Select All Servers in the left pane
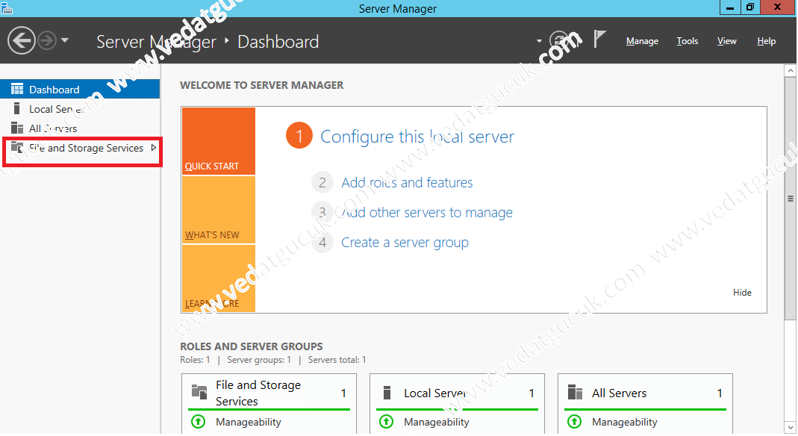The image size is (798, 436). [x=80, y=128]
